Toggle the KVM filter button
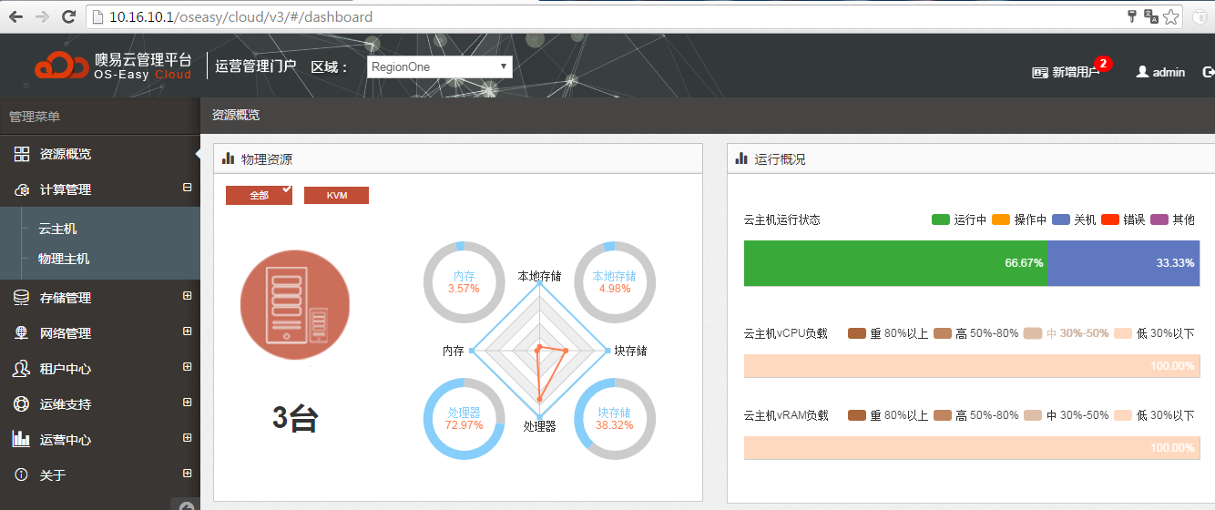Screen dimensions: 1215x510 [x=336, y=196]
